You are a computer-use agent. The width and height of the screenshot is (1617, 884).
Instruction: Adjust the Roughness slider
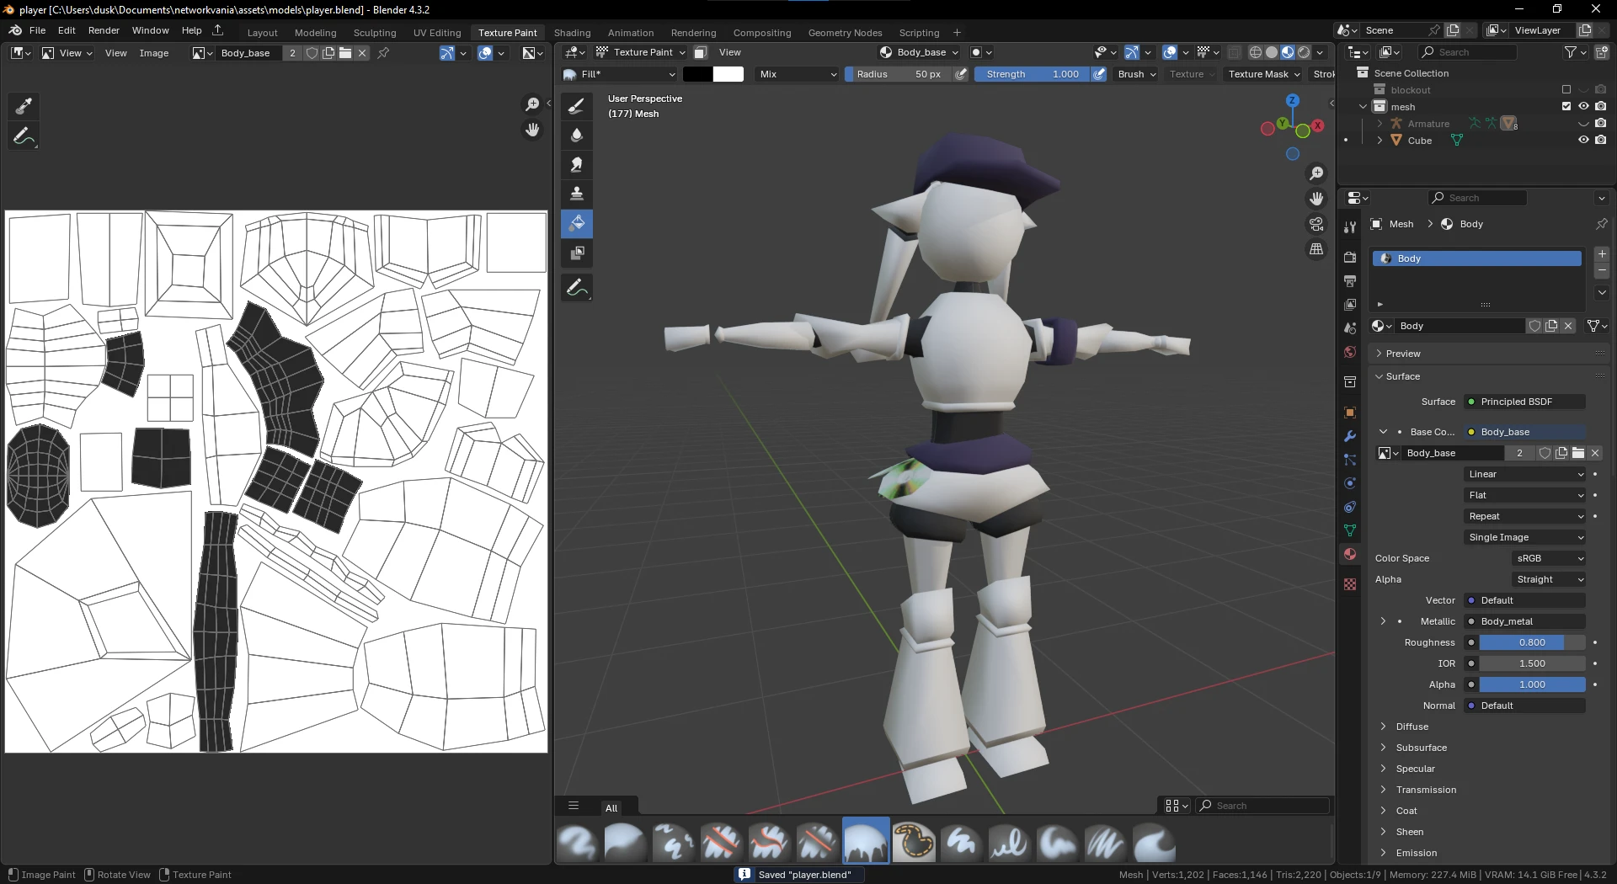coord(1532,642)
